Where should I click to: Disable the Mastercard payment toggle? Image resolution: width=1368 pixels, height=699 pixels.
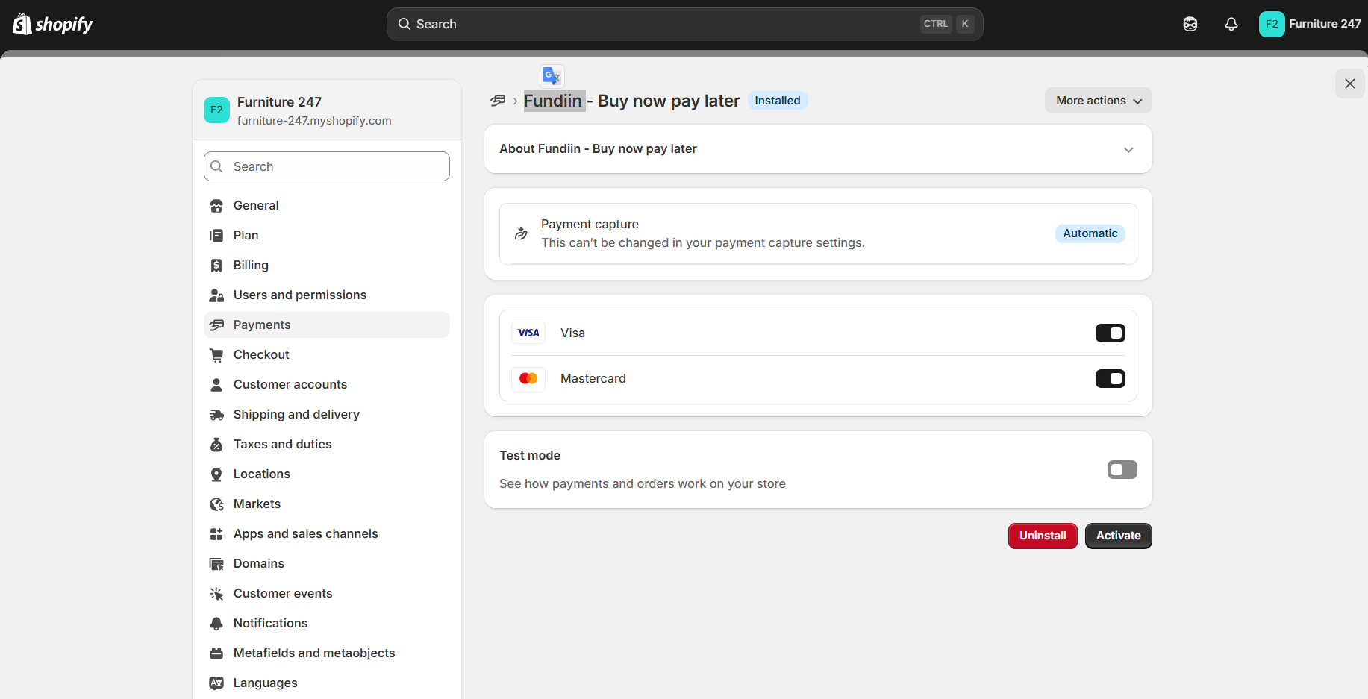coord(1110,379)
